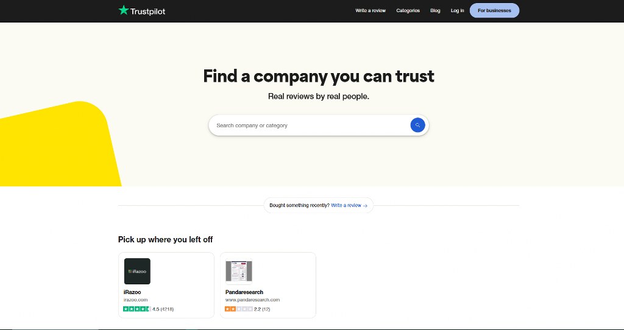Click the Trustpilot wordmark text
The image size is (624, 330).
coord(147,11)
